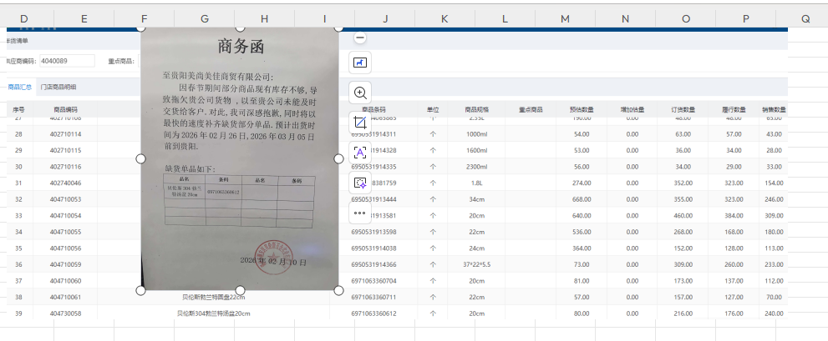828x341 pixels.
Task: Click the 商务函 letter image
Action: tap(240, 158)
